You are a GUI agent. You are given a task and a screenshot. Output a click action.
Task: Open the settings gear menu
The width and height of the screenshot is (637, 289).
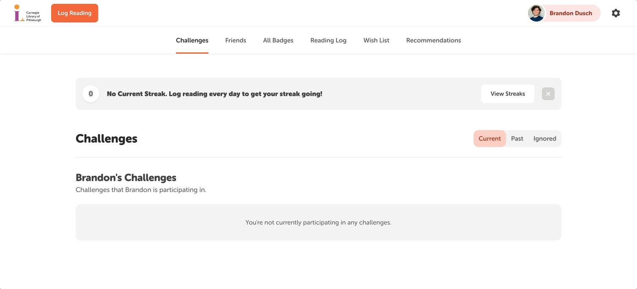point(616,13)
